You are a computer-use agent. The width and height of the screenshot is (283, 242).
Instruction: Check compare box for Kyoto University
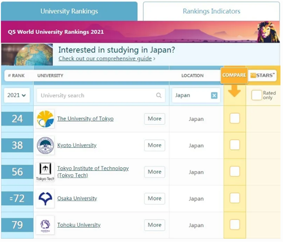pyautogui.click(x=234, y=145)
